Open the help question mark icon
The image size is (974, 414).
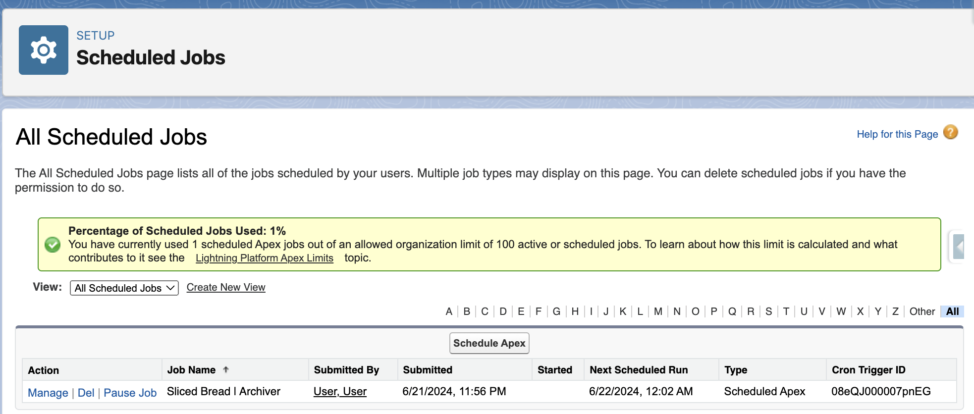950,133
